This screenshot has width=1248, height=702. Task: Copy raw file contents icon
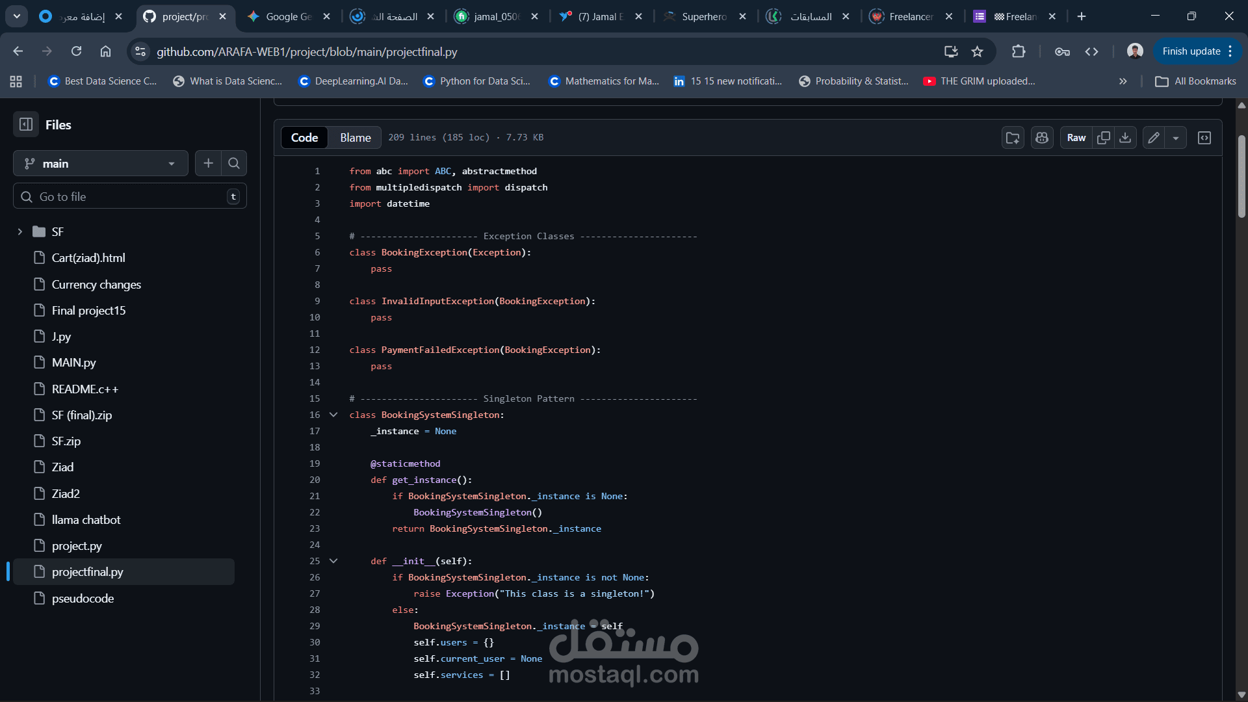1103,138
